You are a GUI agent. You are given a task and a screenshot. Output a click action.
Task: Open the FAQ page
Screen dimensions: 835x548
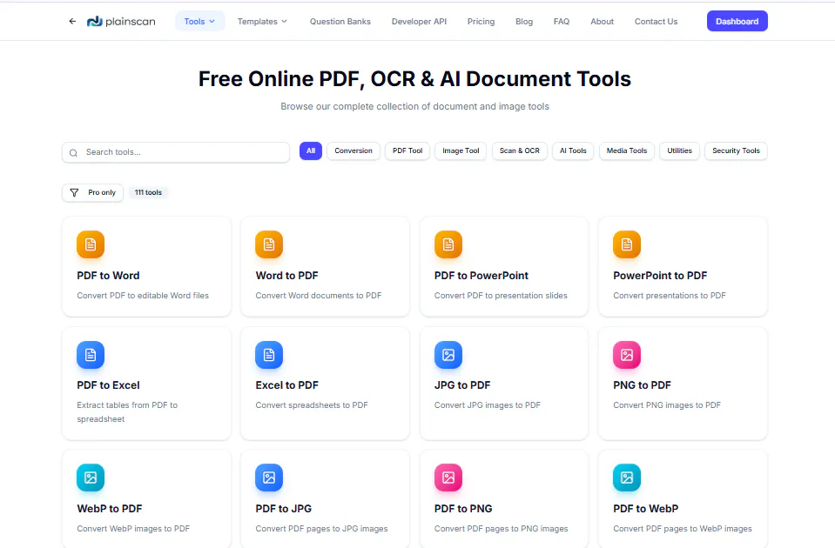562,21
